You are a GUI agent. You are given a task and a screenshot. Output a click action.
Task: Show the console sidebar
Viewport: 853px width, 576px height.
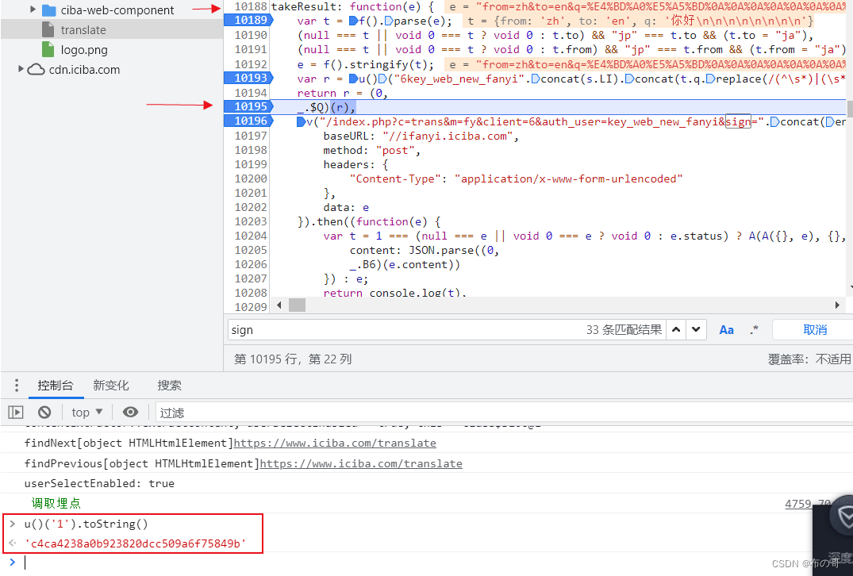pos(16,413)
